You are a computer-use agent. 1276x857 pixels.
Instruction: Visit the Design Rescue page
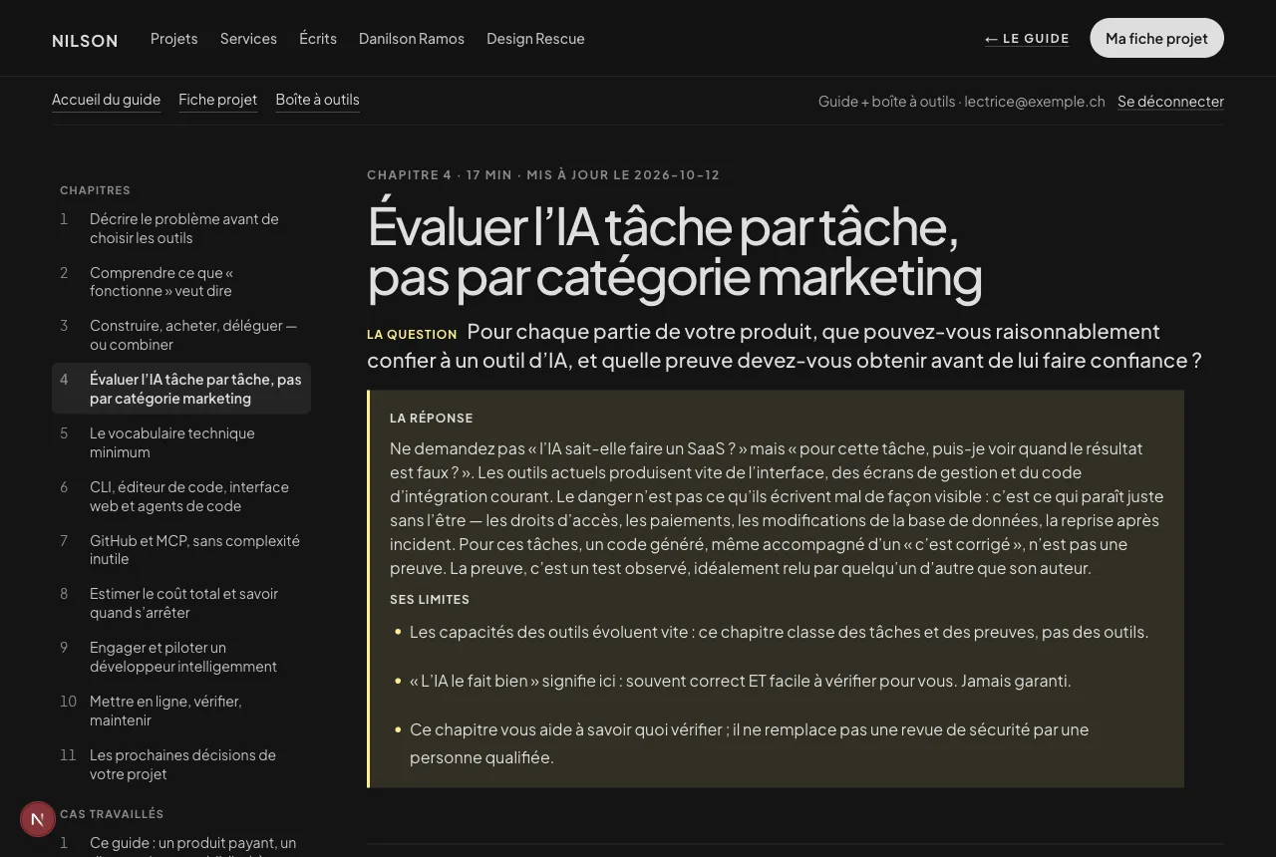(x=535, y=39)
